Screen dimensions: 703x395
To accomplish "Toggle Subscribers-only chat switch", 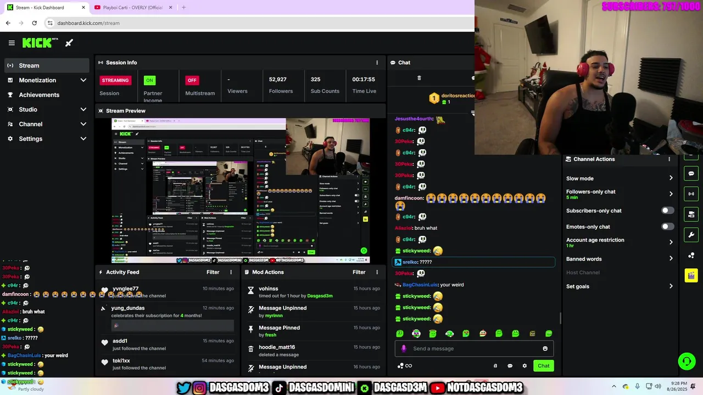I will [667, 211].
